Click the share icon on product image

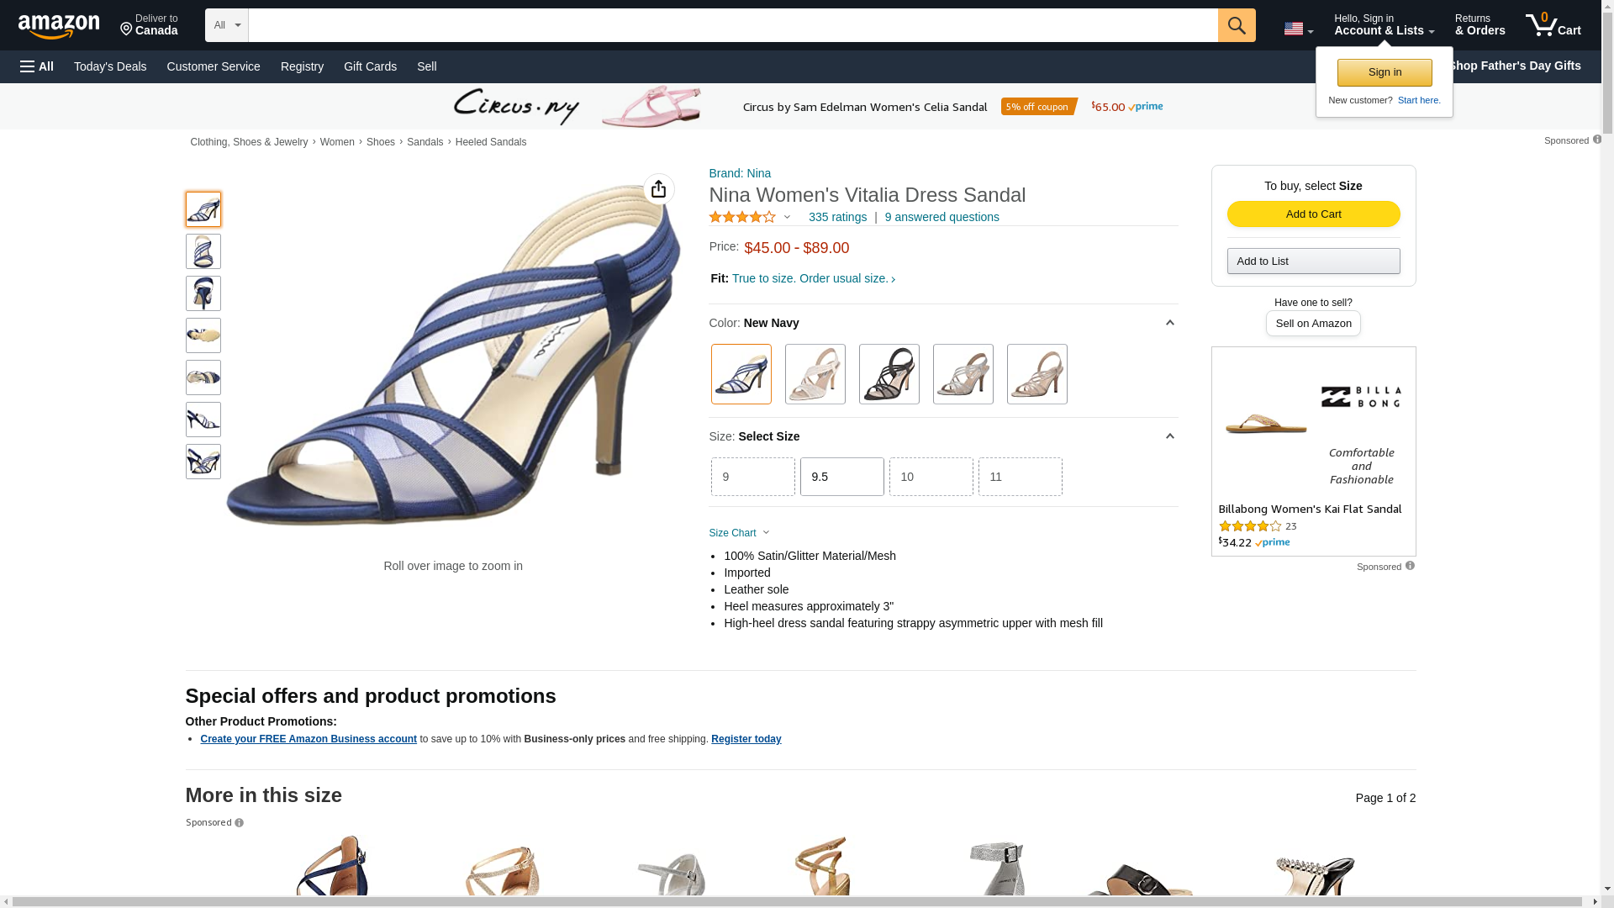(659, 189)
